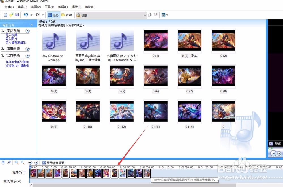Click the Set Audio Levels timeline icon

[3, 163]
